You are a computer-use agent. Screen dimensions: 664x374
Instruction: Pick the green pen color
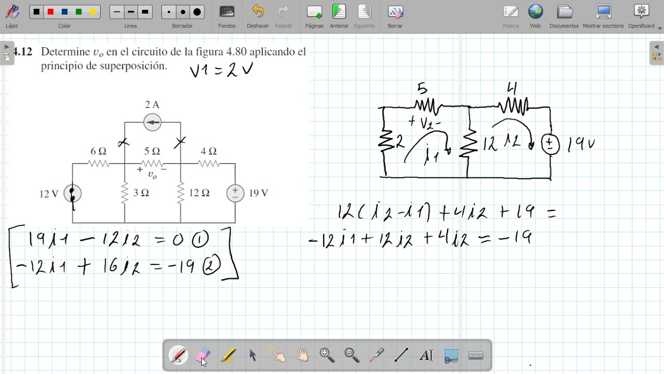(79, 12)
